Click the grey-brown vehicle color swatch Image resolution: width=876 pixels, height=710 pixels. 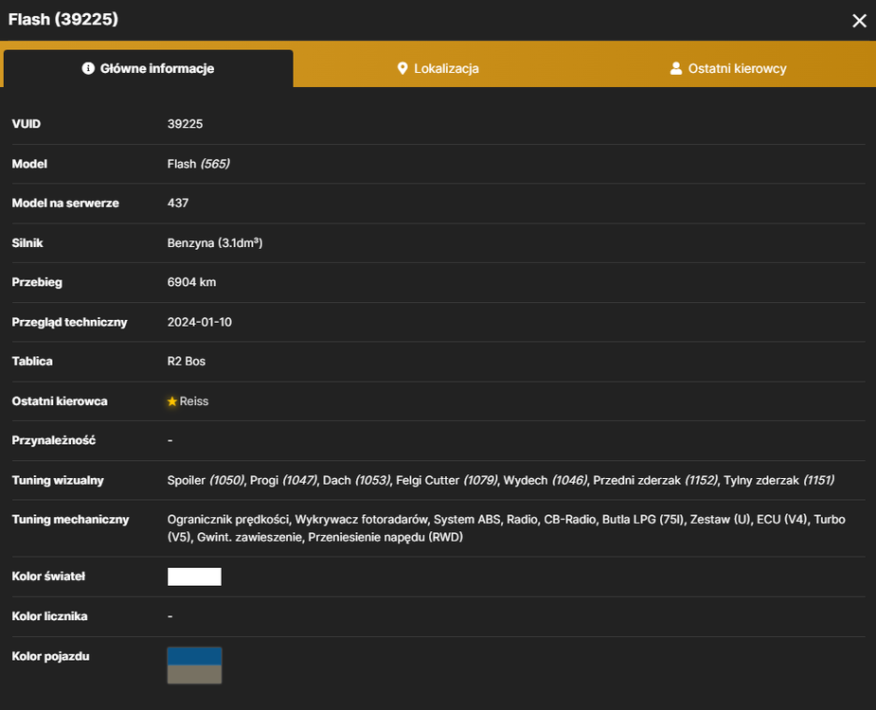194,674
